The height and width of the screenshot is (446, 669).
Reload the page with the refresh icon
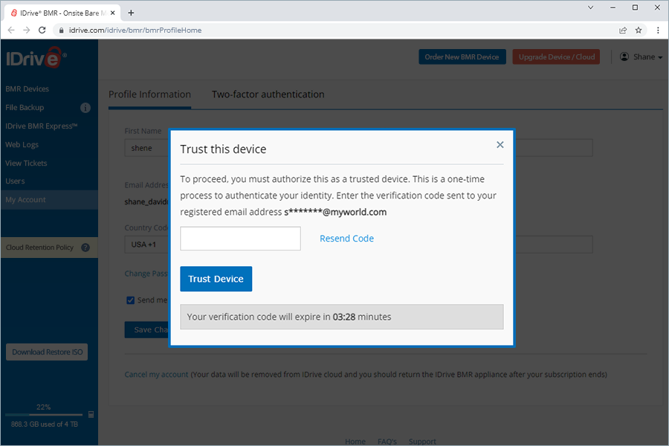point(42,30)
